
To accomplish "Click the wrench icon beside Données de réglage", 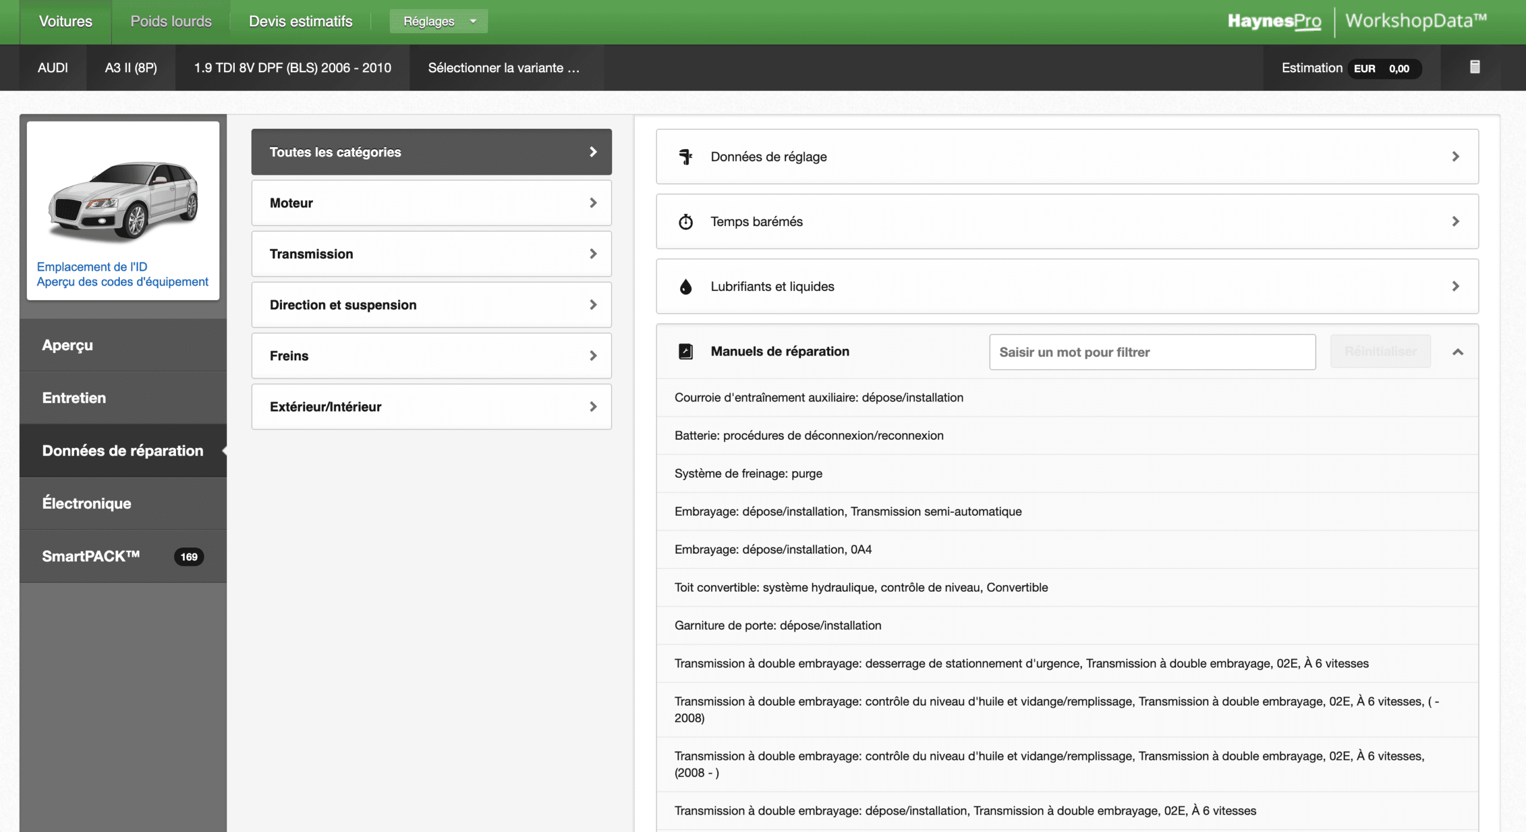I will [x=686, y=157].
